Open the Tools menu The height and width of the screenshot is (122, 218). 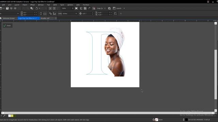(62, 5)
